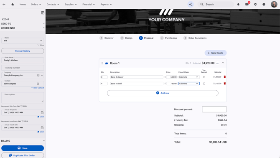
Task: Collapse the left sidebar panel icon
Action: (43, 13)
